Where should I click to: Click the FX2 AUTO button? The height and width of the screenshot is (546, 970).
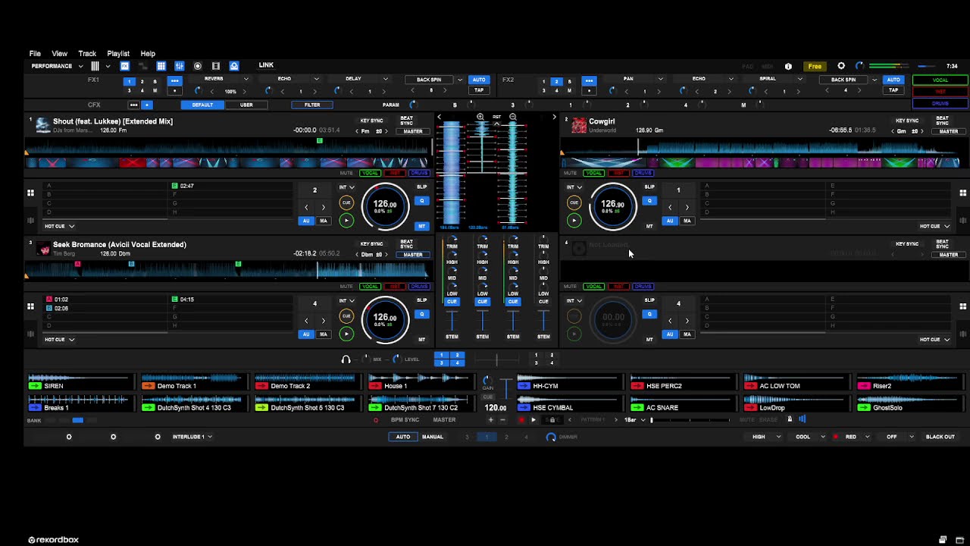(x=893, y=80)
